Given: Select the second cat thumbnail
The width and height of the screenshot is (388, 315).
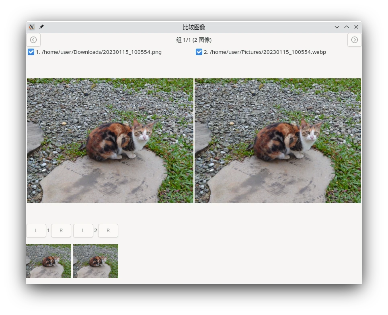Looking at the screenshot, I should pyautogui.click(x=96, y=261).
